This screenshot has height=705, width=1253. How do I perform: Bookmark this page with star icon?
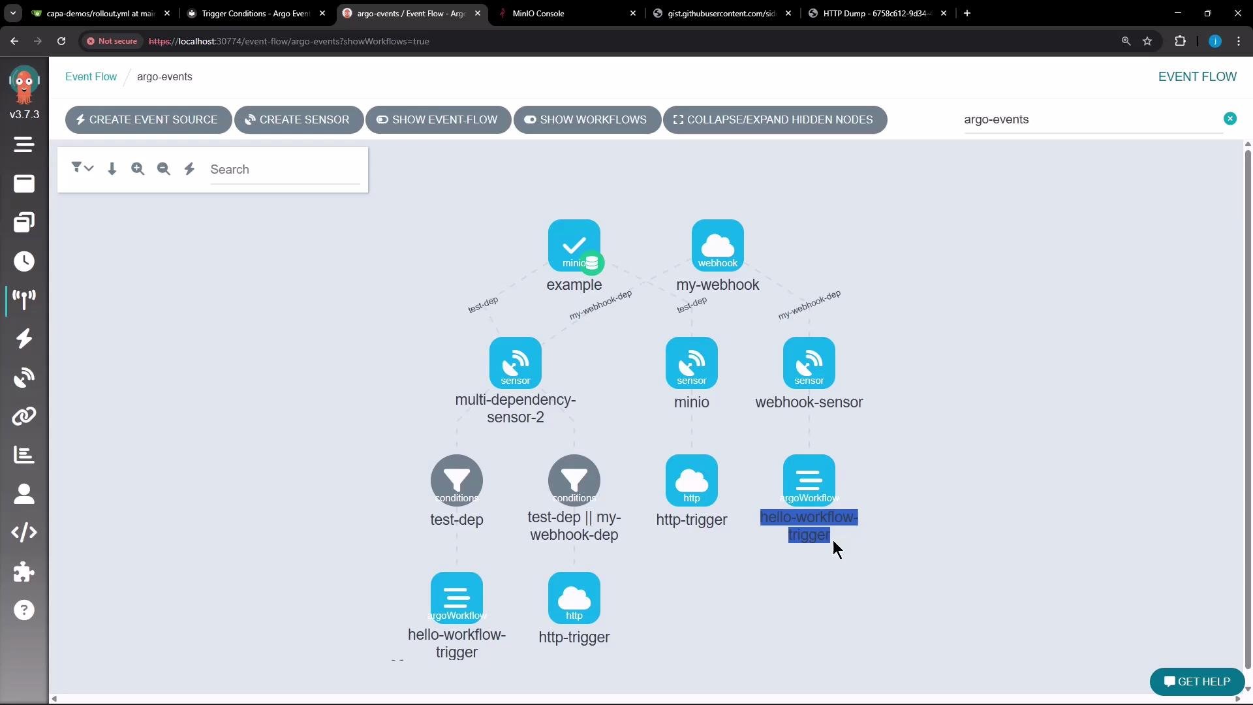tap(1147, 41)
